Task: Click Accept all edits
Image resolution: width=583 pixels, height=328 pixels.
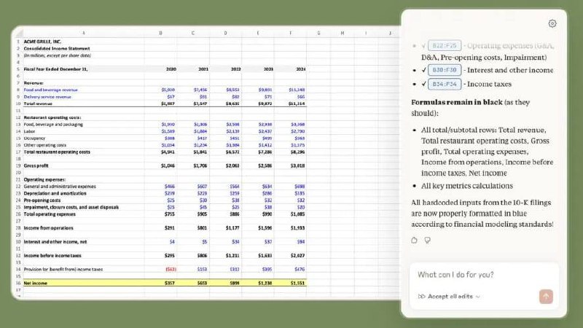Action: (449, 297)
